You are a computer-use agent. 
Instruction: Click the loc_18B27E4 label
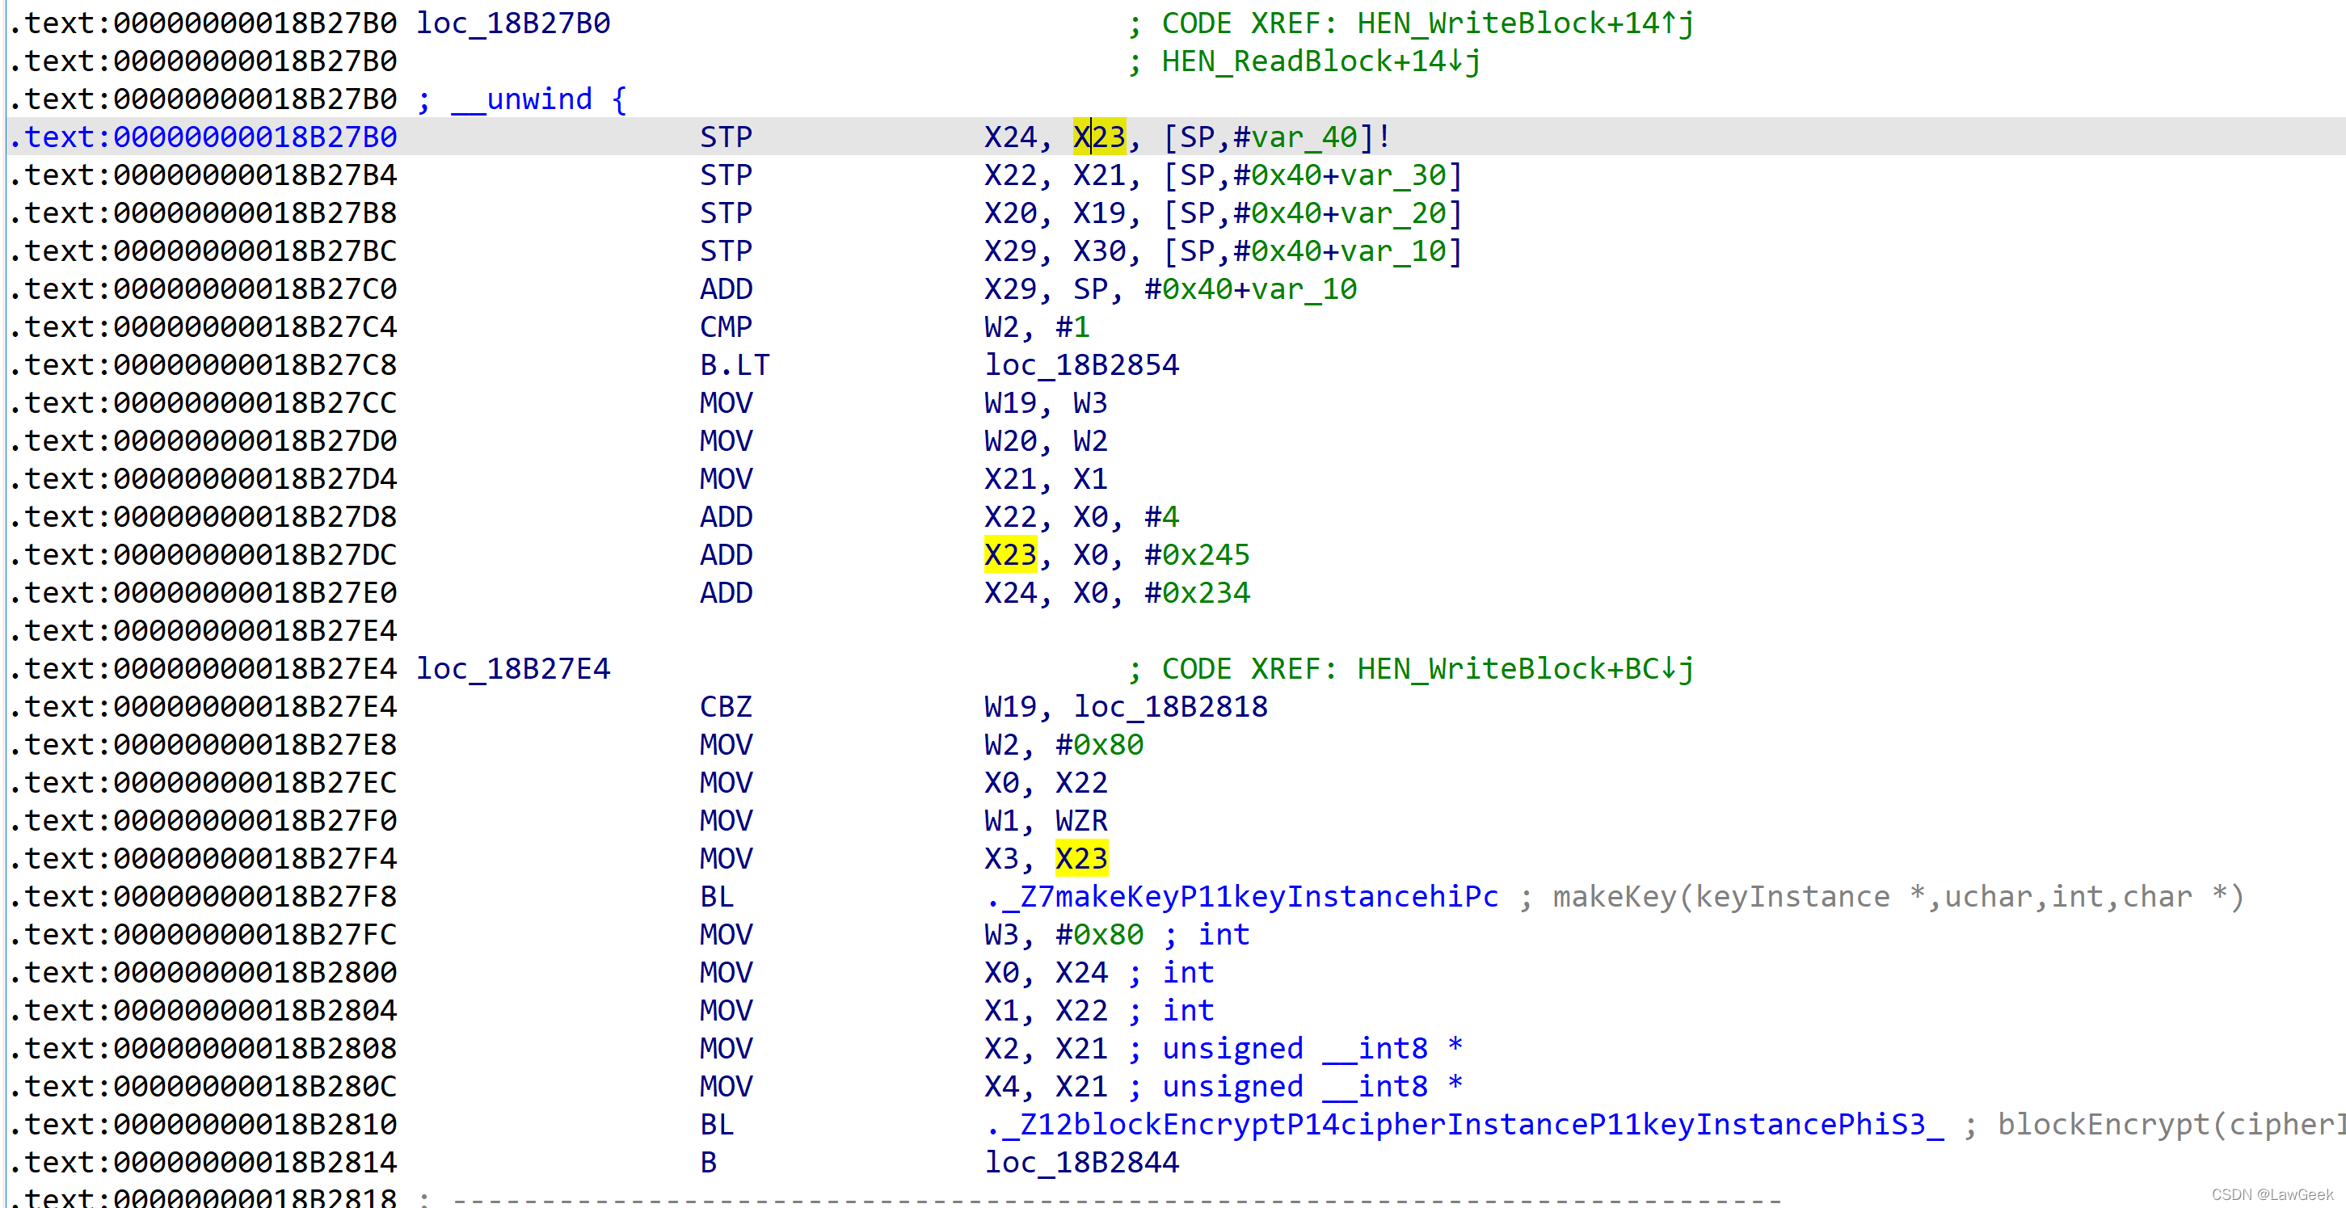pos(512,668)
